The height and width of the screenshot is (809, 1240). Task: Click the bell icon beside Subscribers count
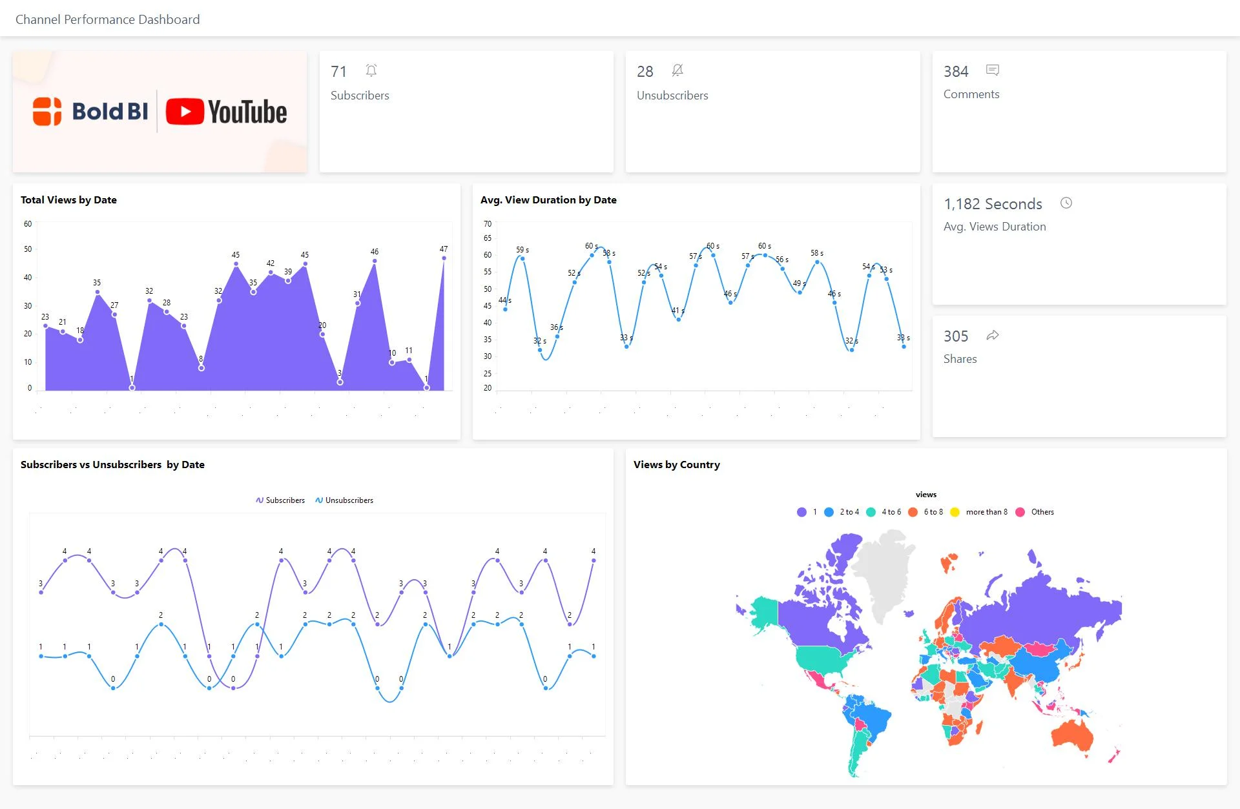point(371,70)
